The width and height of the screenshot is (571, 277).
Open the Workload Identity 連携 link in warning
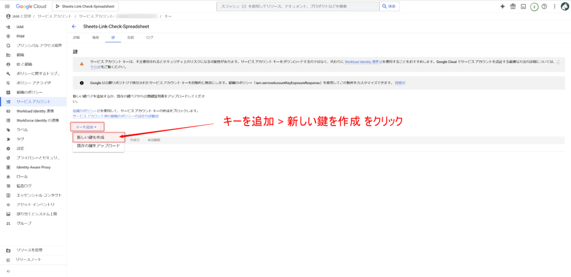point(362,61)
